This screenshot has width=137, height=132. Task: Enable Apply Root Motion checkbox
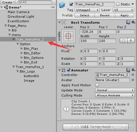[x=97, y=85]
